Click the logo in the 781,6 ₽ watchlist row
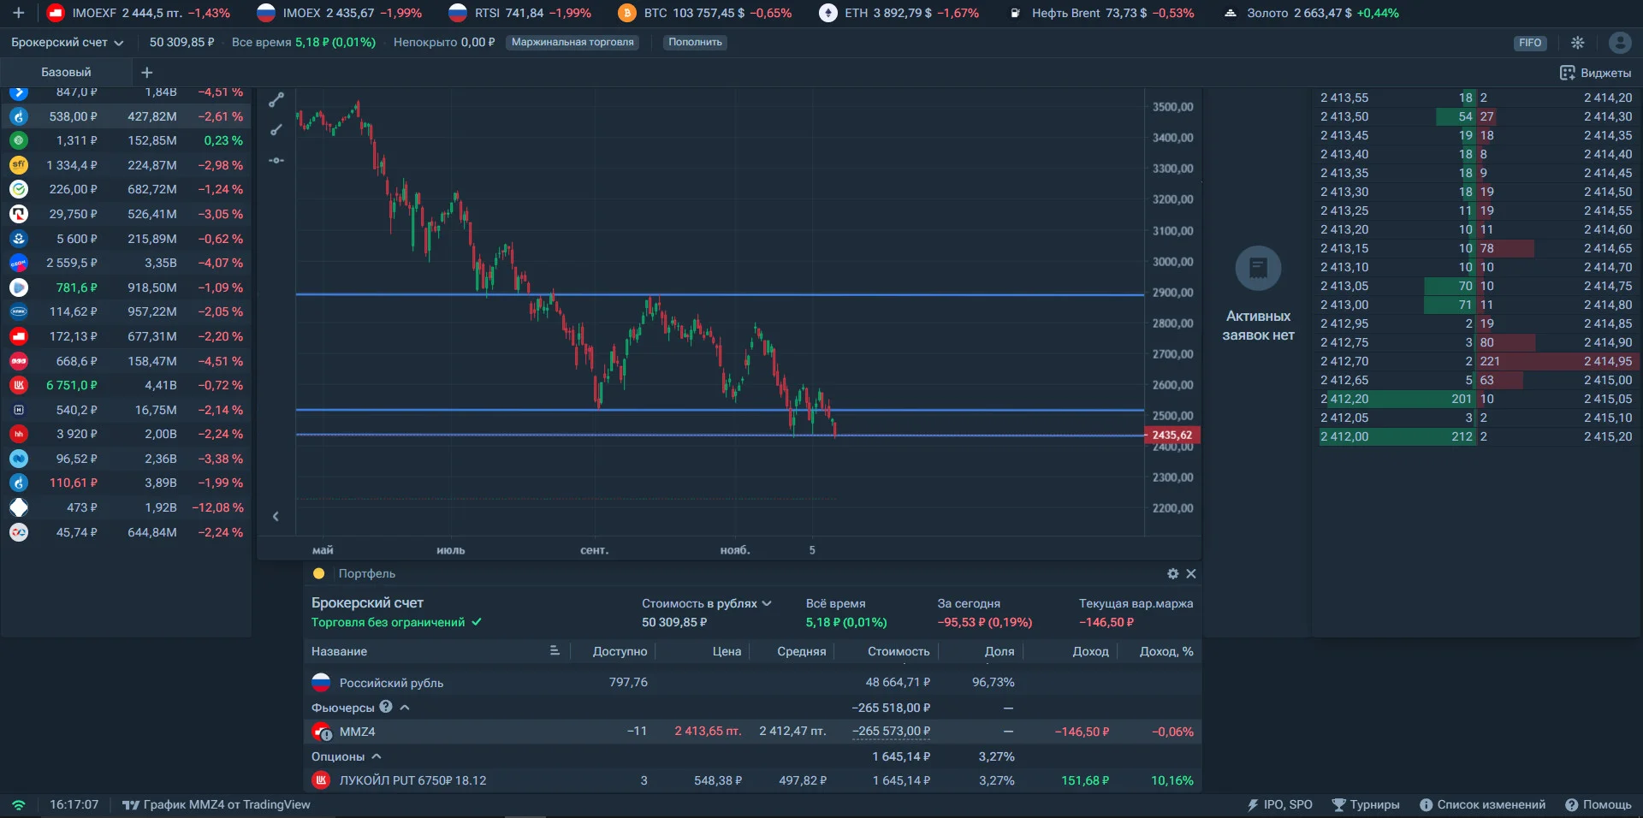1643x818 pixels. coord(19,287)
